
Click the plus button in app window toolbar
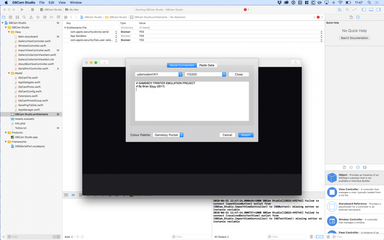(104, 63)
